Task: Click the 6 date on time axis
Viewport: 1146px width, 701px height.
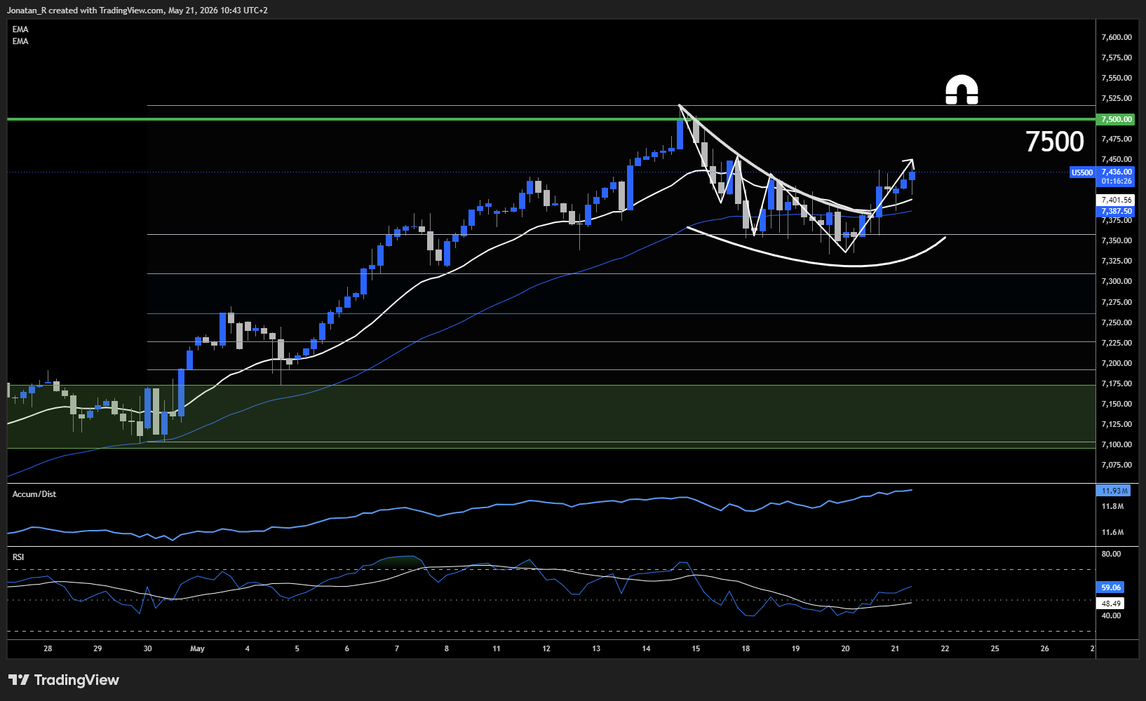Action: pyautogui.click(x=347, y=648)
